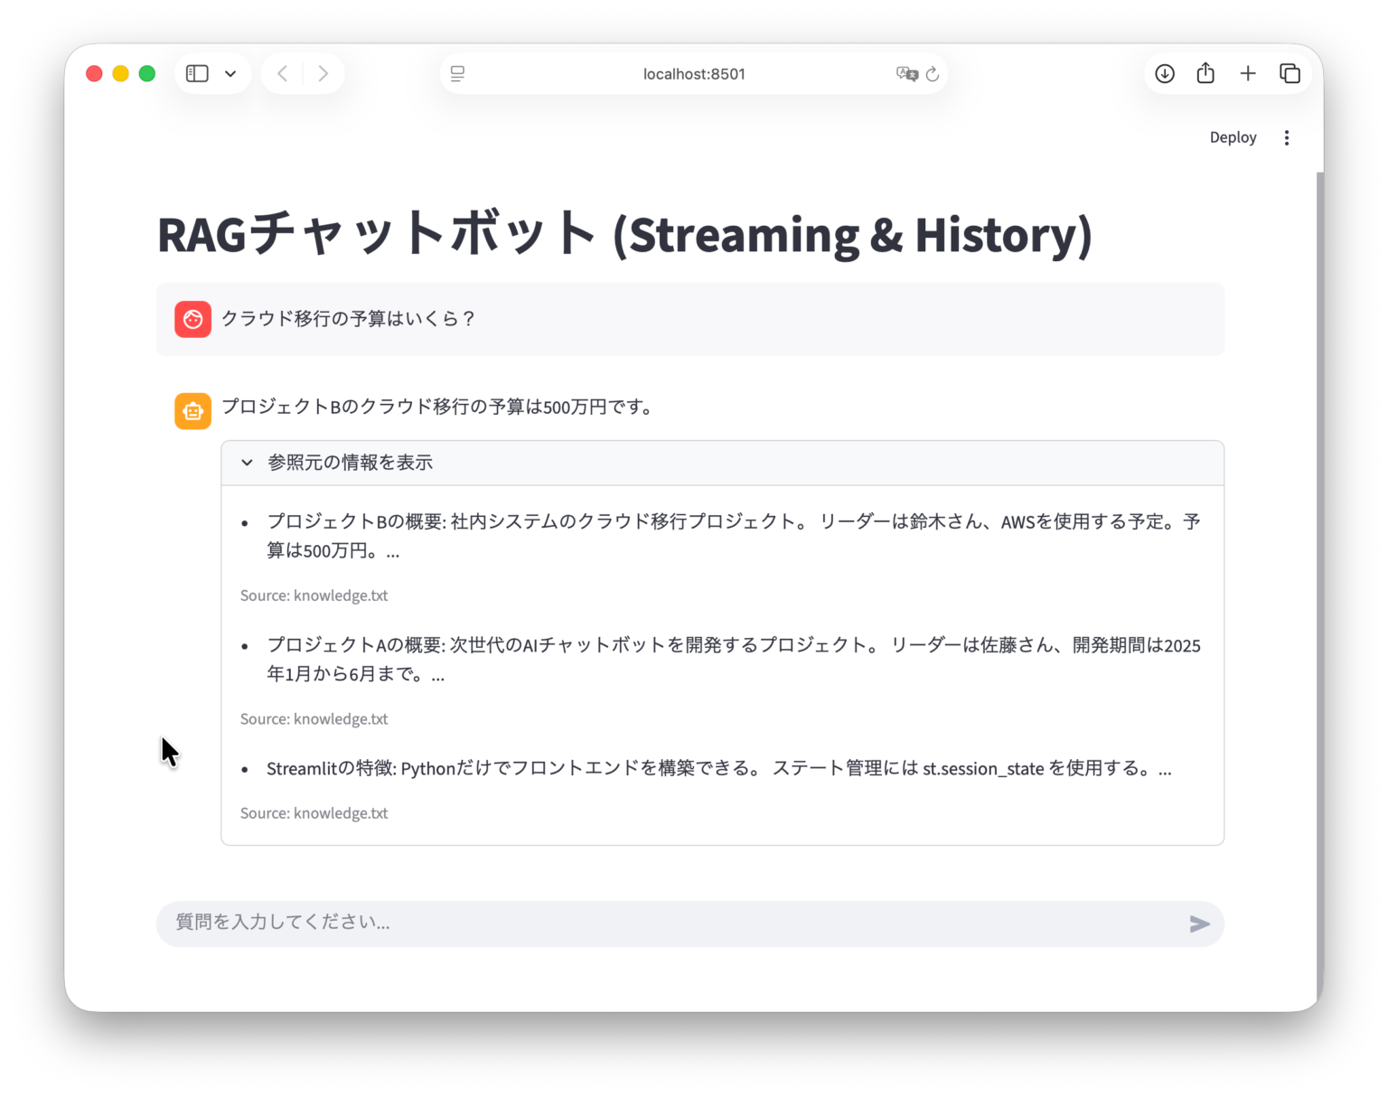The height and width of the screenshot is (1097, 1388).
Task: Click the reload page icon
Action: coord(932,73)
